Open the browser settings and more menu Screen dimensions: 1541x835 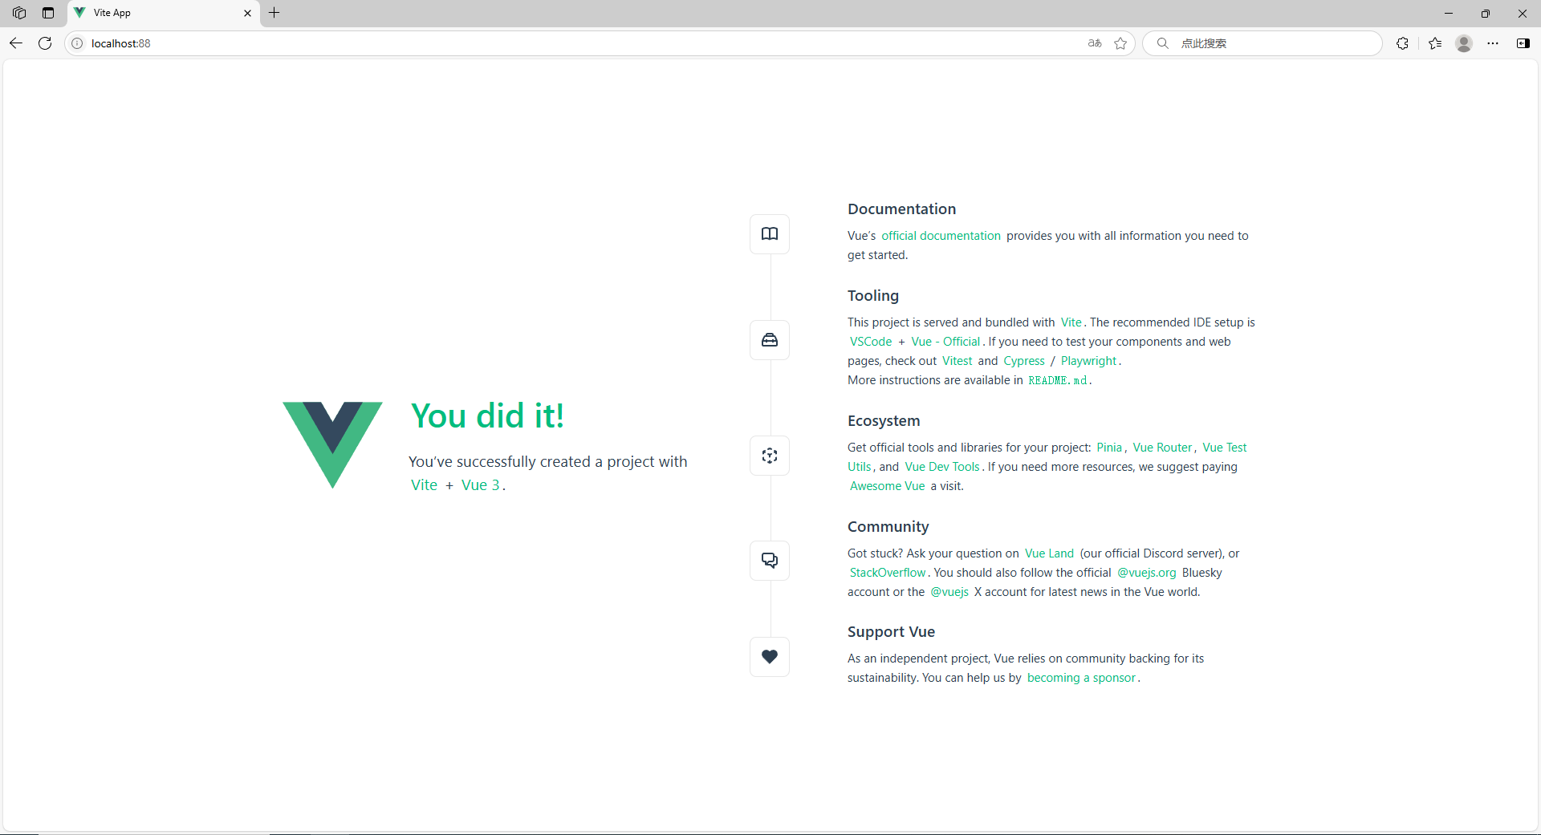[x=1493, y=43]
